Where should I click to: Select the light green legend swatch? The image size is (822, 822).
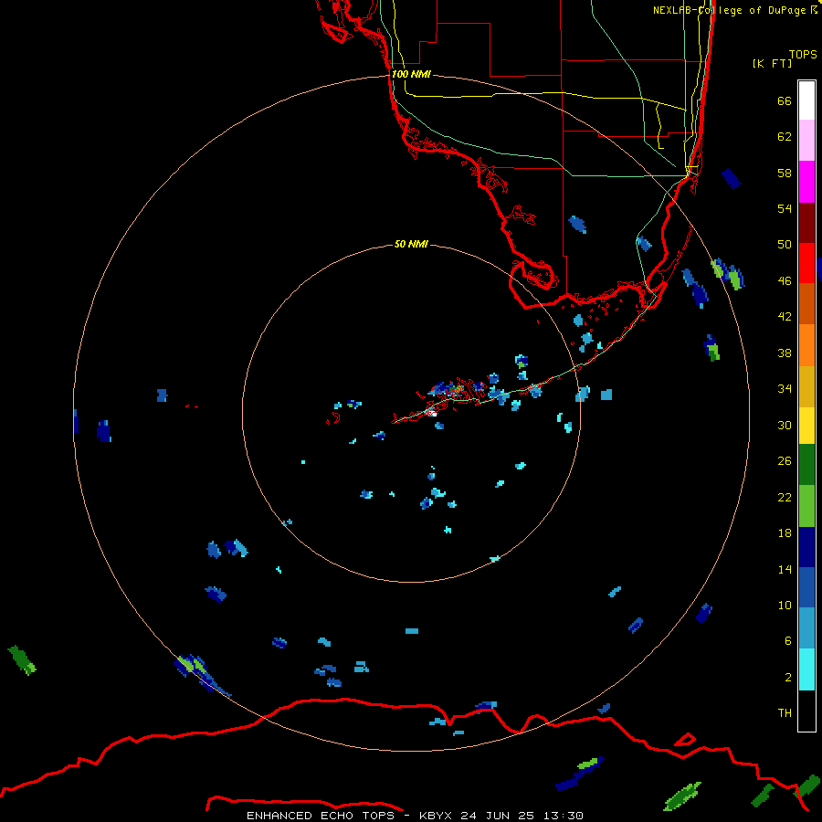(806, 506)
